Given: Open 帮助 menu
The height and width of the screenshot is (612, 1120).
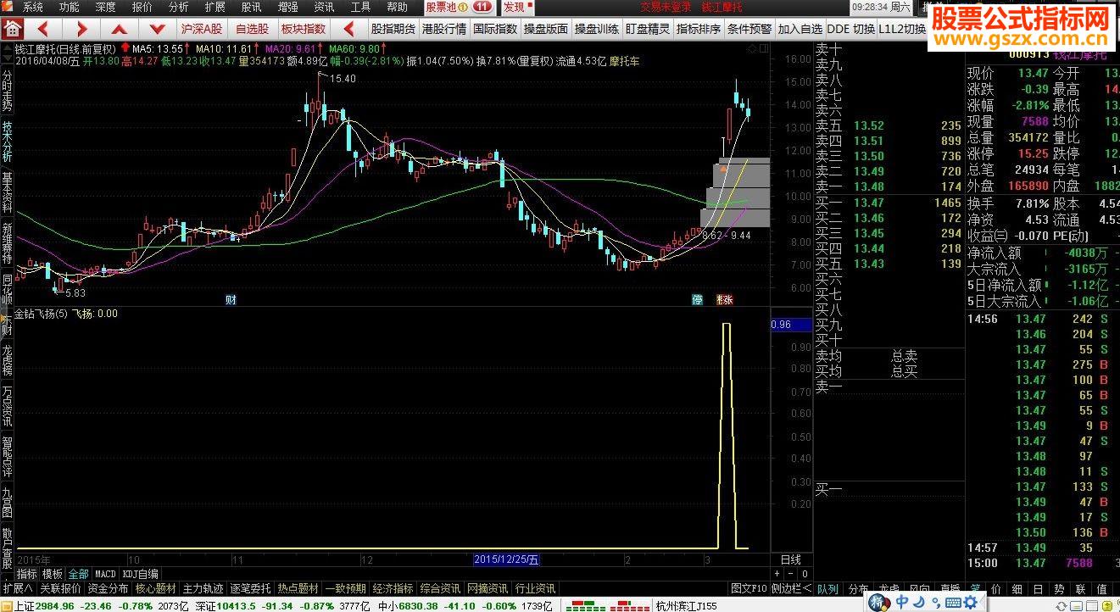Looking at the screenshot, I should click(x=397, y=7).
